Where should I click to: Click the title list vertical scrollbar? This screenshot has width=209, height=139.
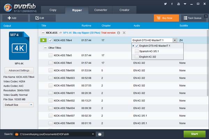pos(207,63)
